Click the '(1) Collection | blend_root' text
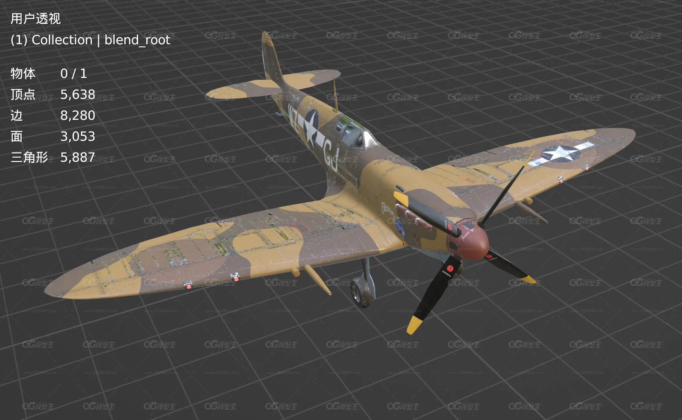The image size is (682, 420). tap(90, 40)
